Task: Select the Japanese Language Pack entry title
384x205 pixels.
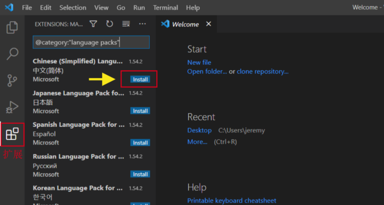Action: pyautogui.click(x=78, y=93)
